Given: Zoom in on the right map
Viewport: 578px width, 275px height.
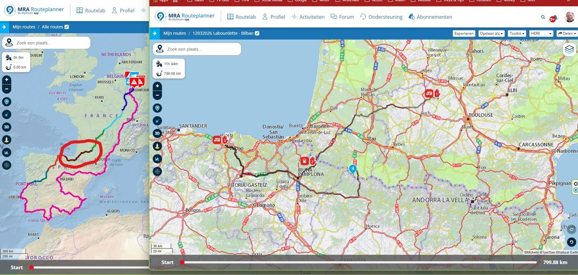Looking at the screenshot, I should coord(157,86).
